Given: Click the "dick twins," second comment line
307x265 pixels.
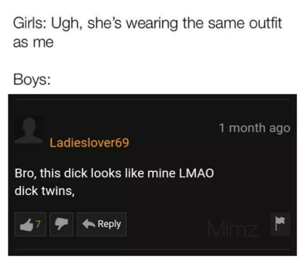Looking at the screenshot, I should 45,191.
